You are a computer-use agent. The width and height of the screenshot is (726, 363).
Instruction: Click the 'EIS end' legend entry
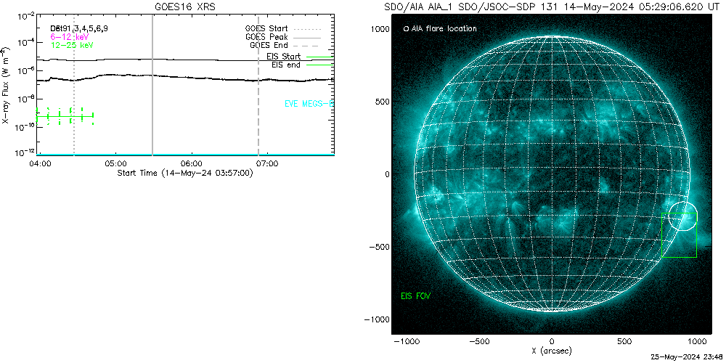point(303,65)
